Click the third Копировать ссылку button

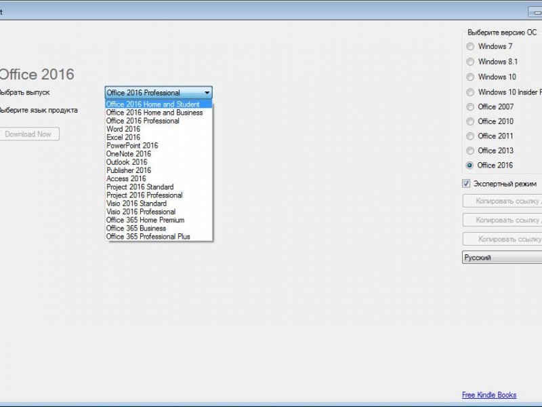coord(502,239)
